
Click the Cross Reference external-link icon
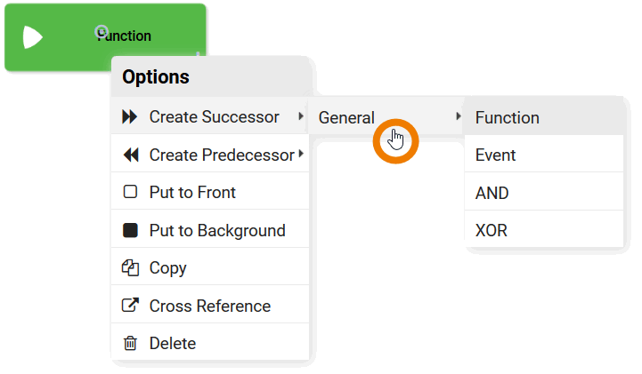tap(130, 306)
